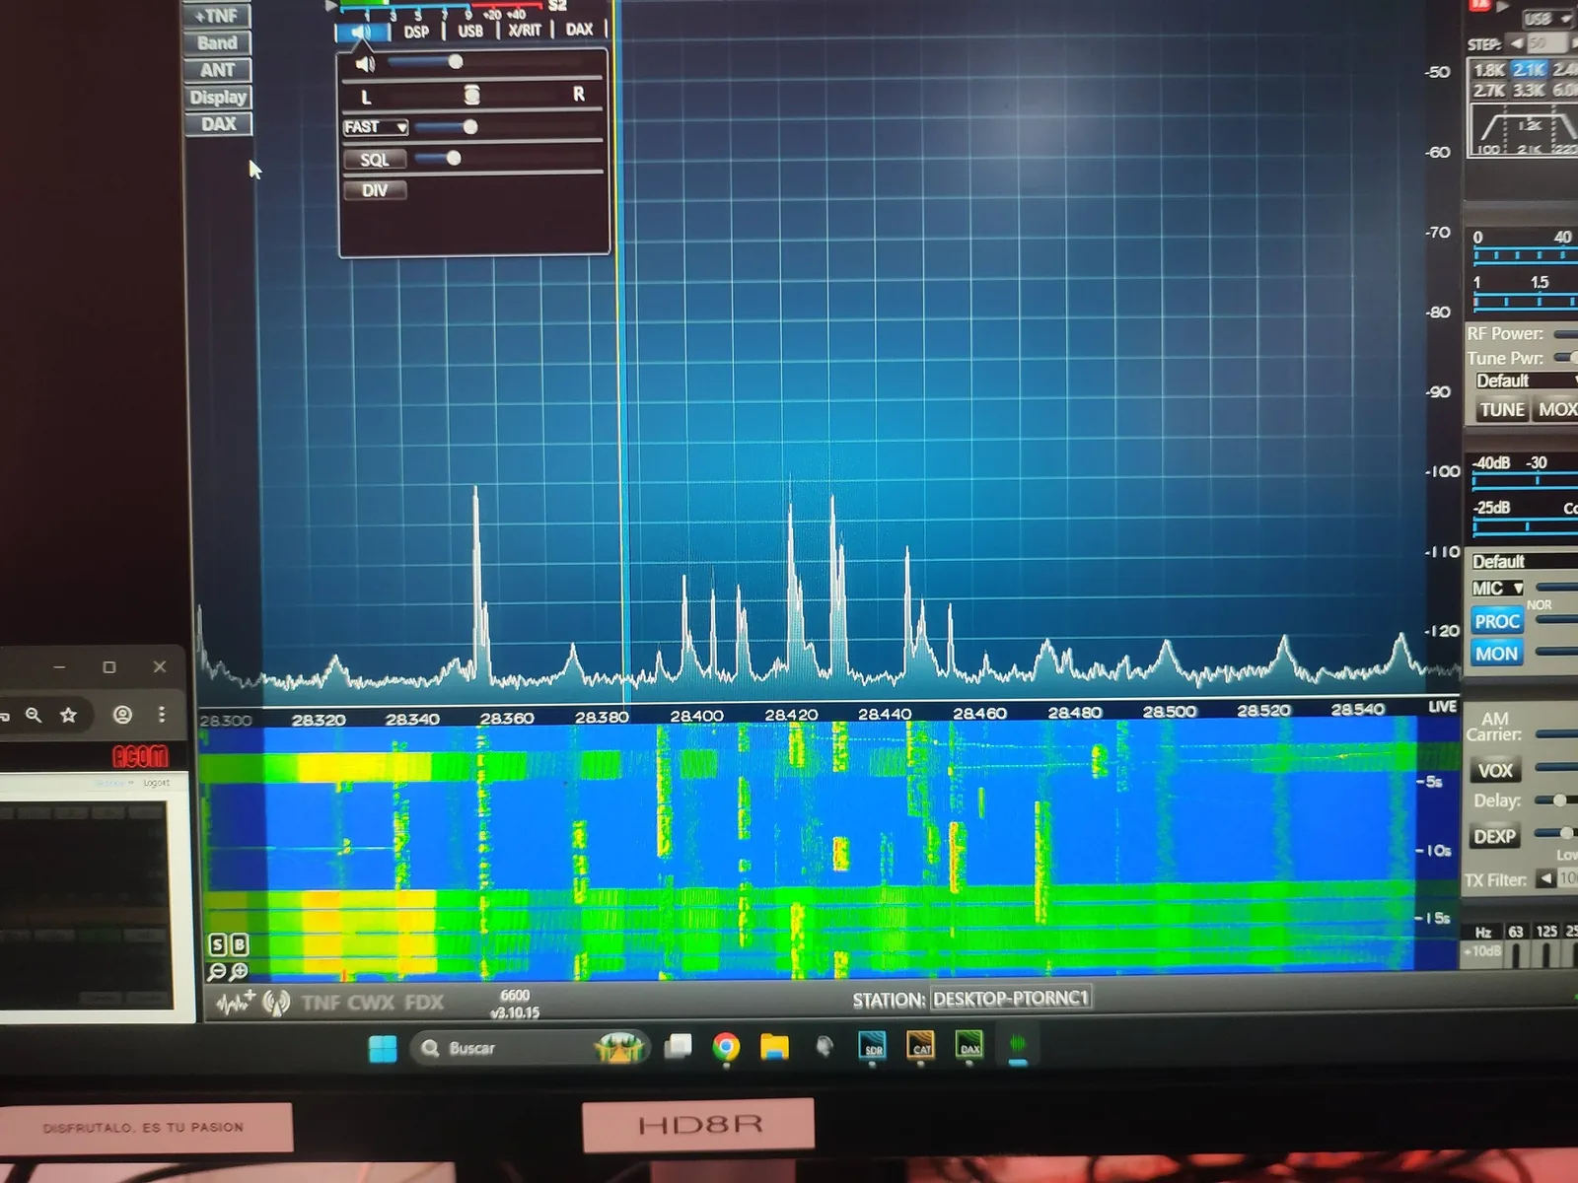Screen dimensions: 1578x1183
Task: Click the S segment zoom button
Action: coord(218,944)
